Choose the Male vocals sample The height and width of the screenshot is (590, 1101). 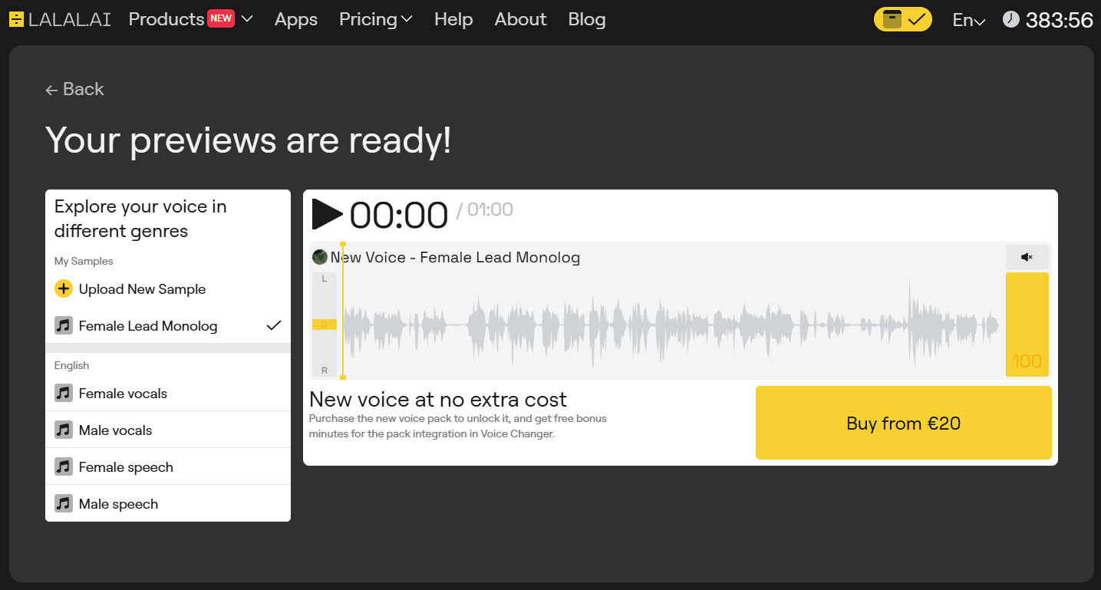168,430
